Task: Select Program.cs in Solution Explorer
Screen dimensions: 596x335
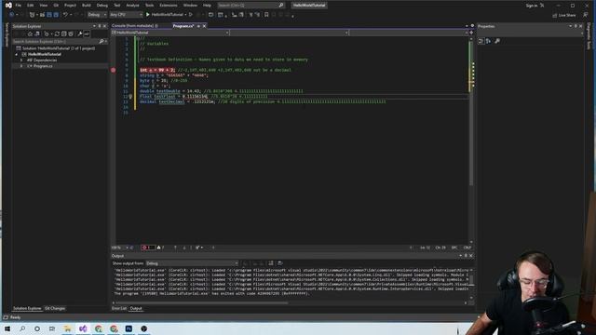Action: pos(43,66)
